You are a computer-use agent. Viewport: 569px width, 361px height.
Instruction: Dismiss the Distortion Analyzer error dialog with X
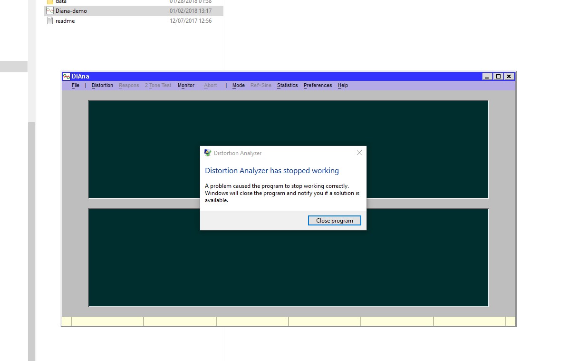[359, 153]
